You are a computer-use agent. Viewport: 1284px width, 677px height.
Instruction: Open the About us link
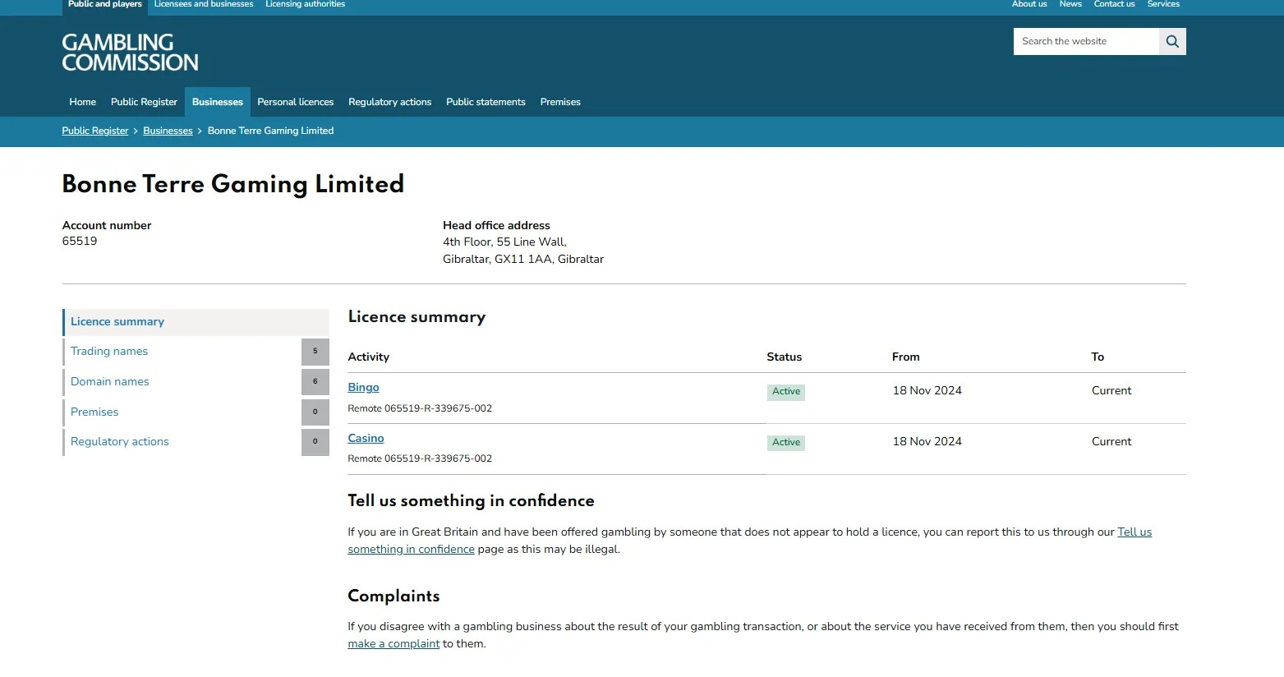coord(1029,5)
